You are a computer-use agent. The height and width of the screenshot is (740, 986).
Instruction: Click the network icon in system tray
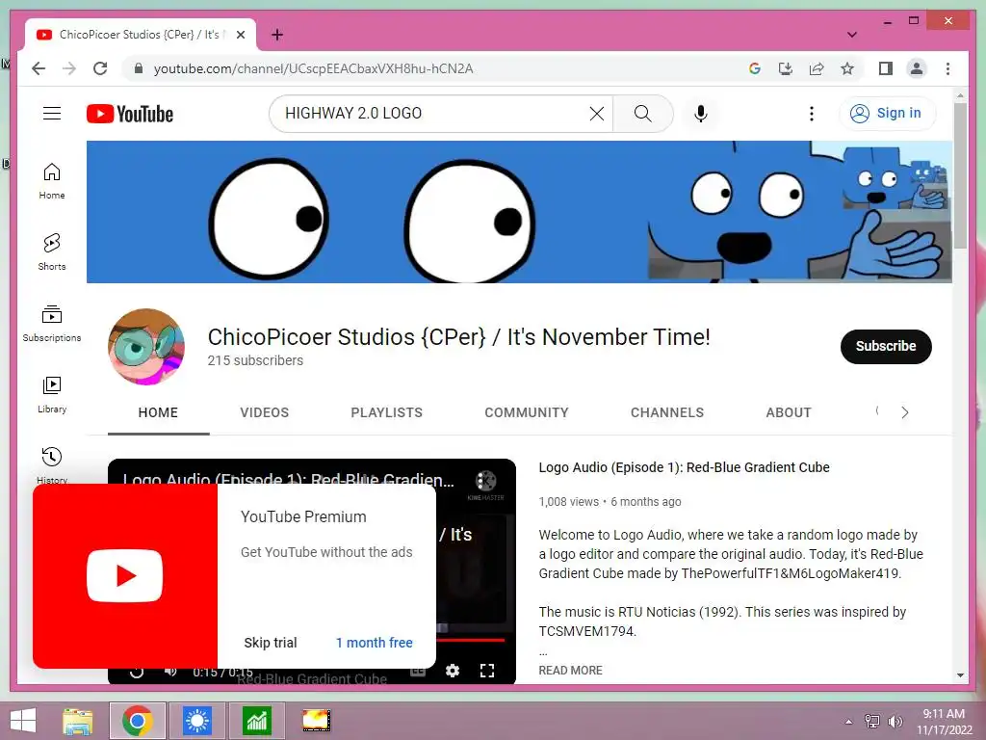(x=872, y=721)
